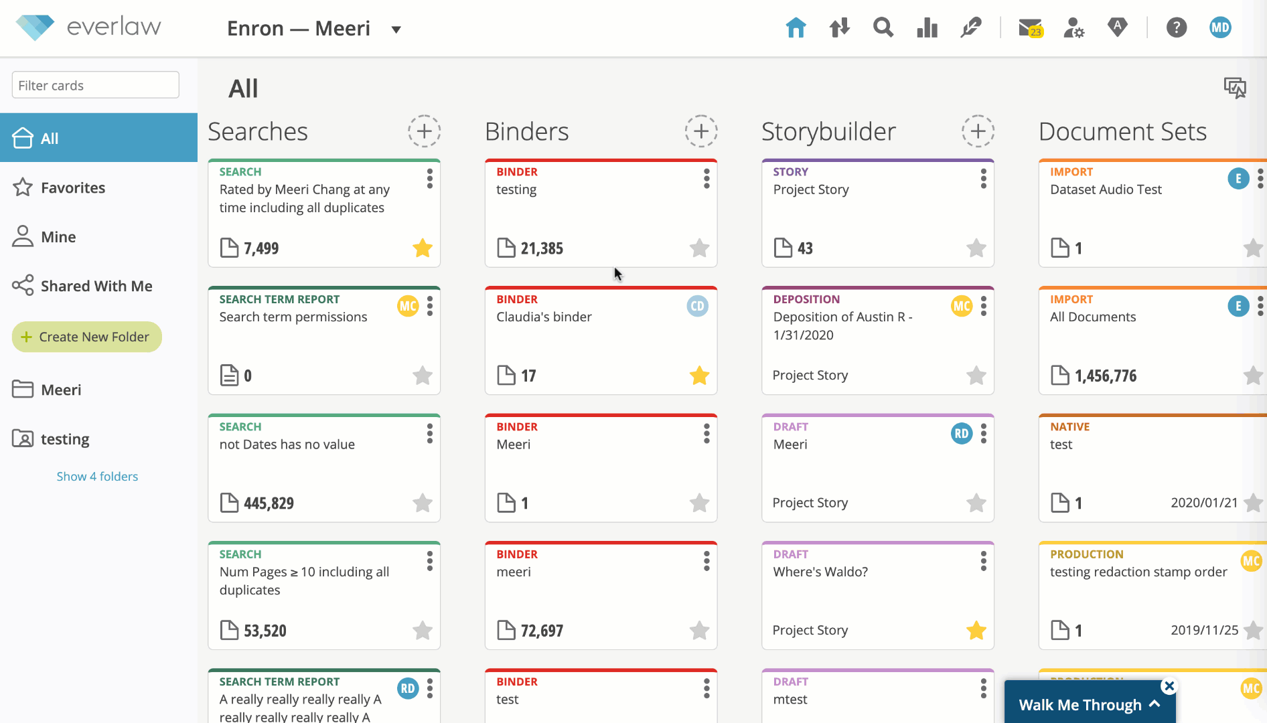1267x723 pixels.
Task: Open the Data Transfers icon
Action: click(838, 27)
